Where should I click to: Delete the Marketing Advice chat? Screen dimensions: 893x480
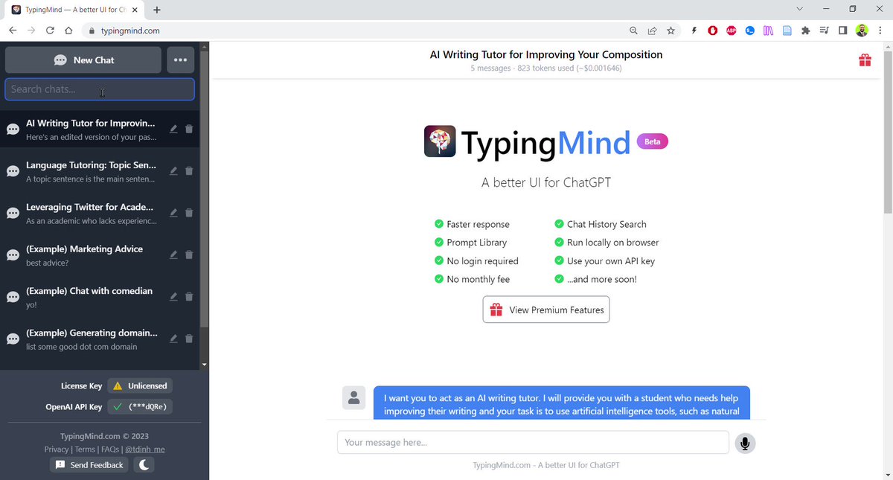tap(188, 255)
